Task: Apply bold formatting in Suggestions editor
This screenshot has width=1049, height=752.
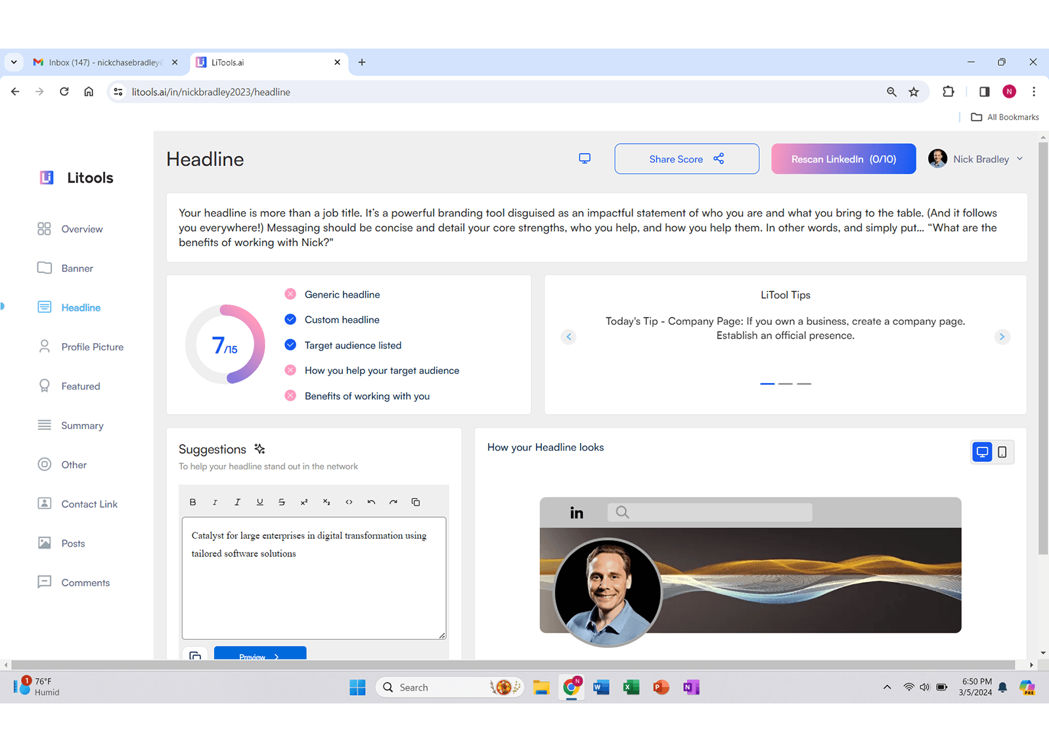Action: [192, 502]
